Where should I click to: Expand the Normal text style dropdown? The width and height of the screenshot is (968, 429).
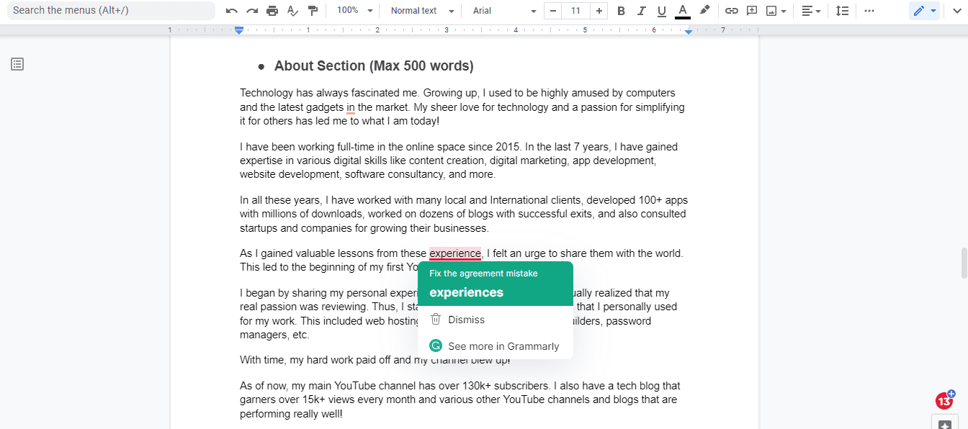(x=422, y=11)
